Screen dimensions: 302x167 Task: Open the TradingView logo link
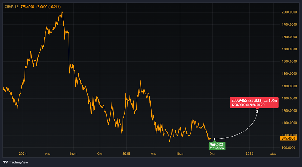pos(15,162)
